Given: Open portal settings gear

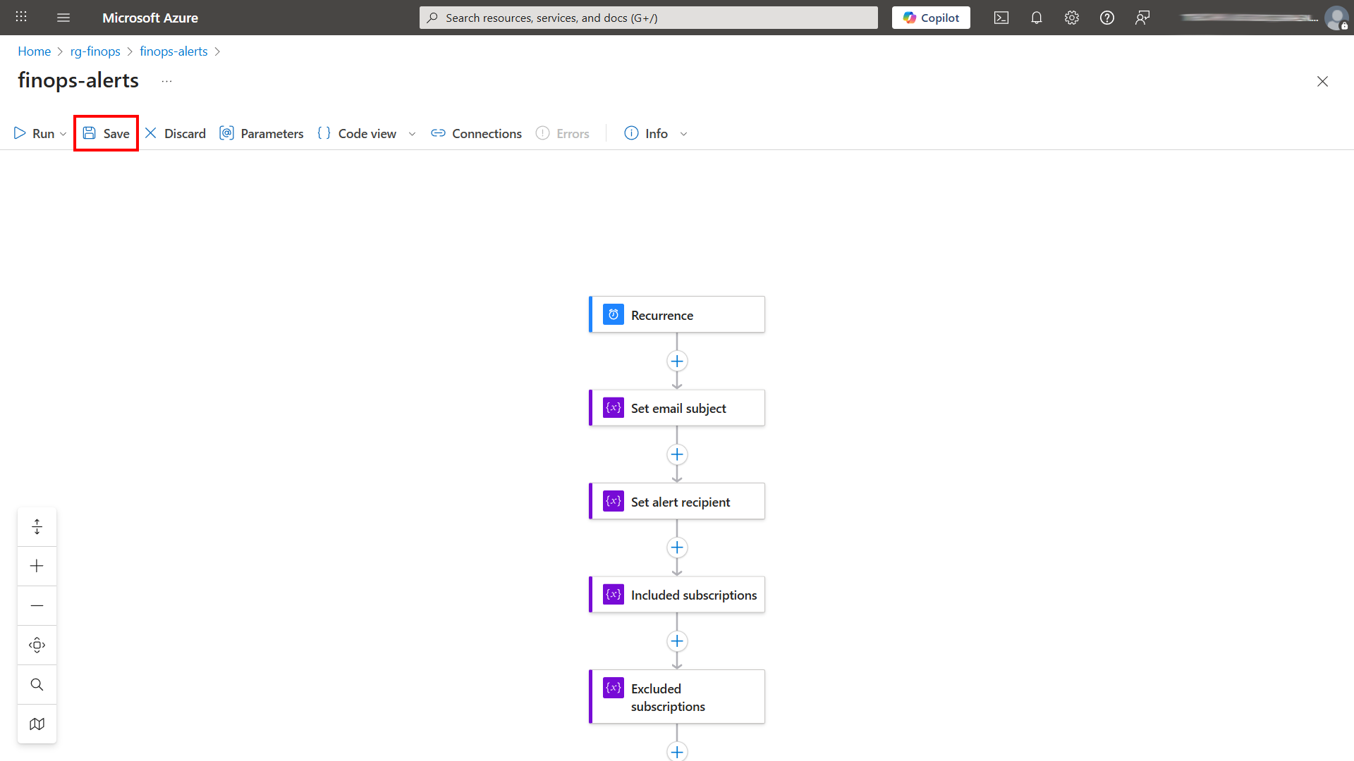Looking at the screenshot, I should click(1071, 18).
